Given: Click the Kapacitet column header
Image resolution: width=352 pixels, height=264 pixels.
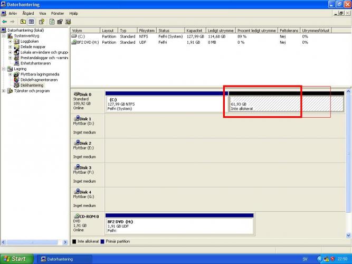Looking at the screenshot, I should pos(194,31).
